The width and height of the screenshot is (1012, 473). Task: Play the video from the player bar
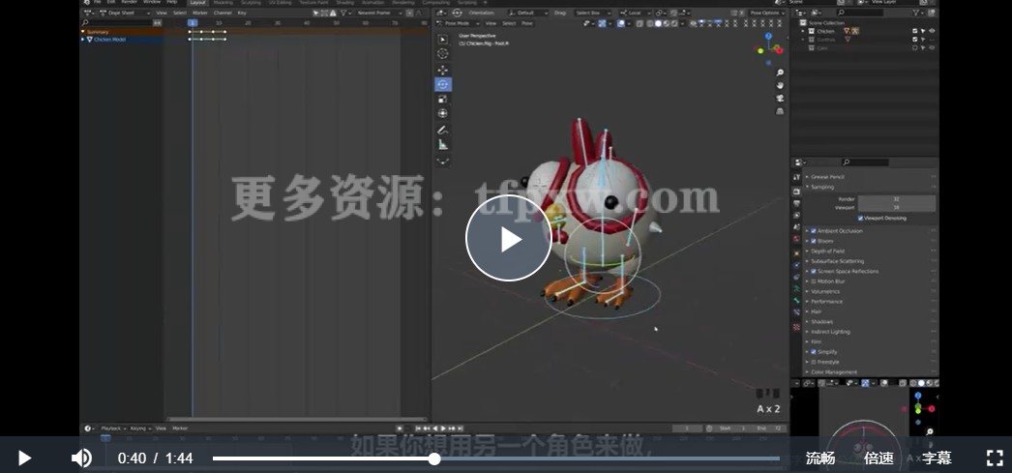[x=24, y=458]
